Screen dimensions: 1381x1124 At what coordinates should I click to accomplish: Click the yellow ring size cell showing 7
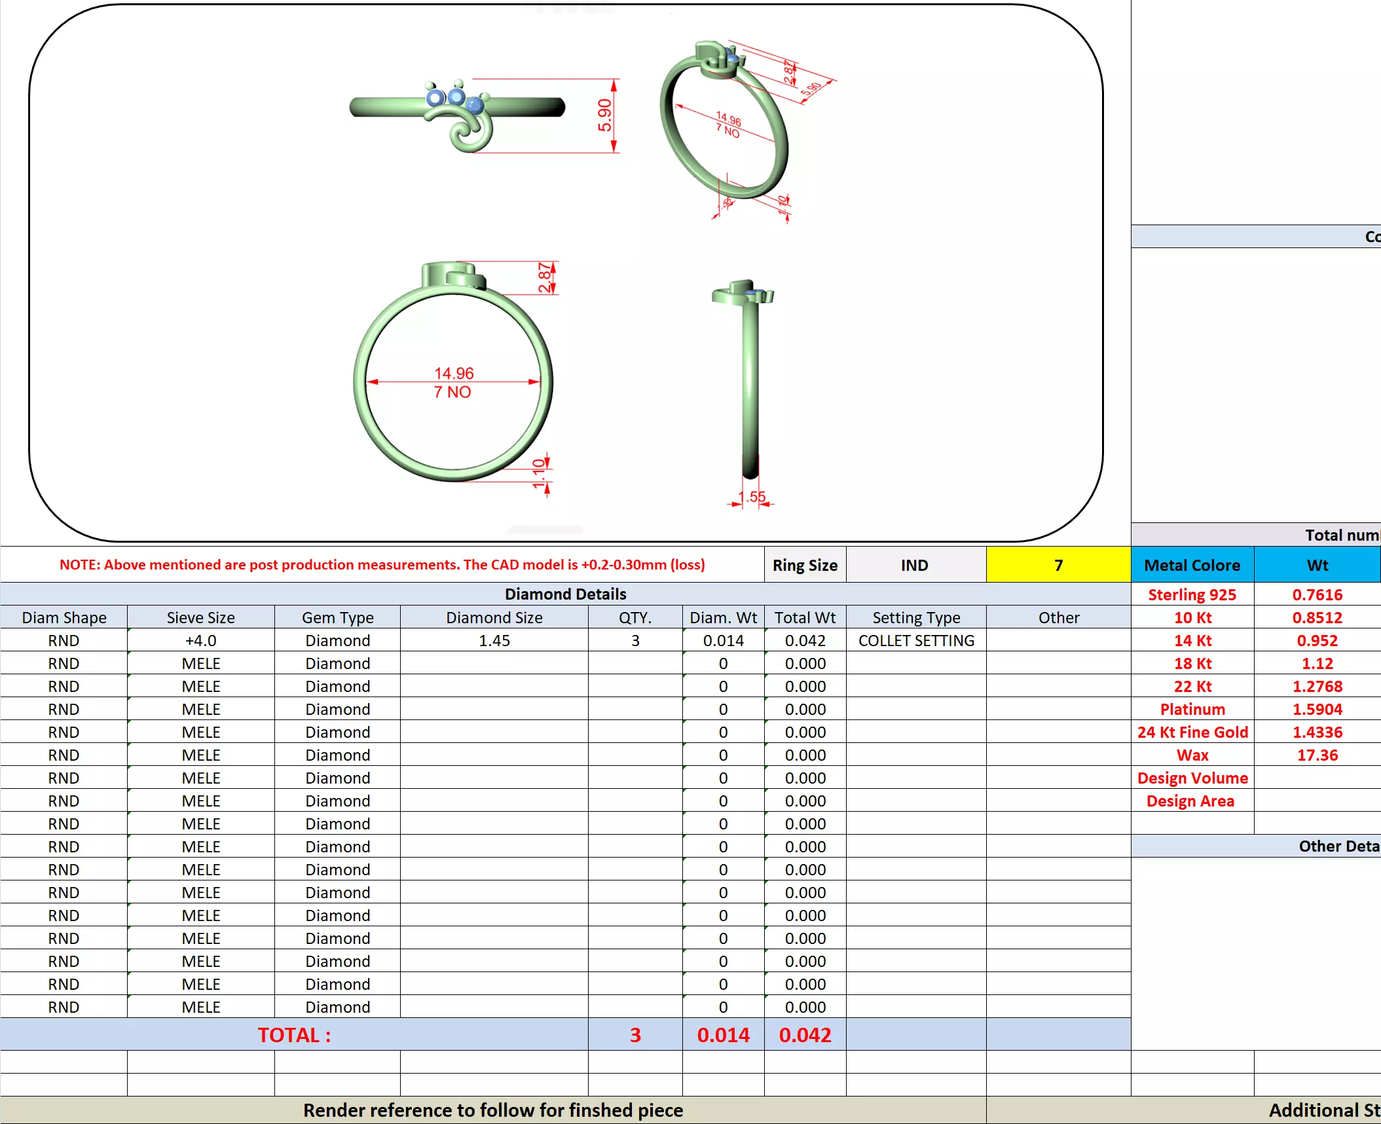tap(1058, 565)
